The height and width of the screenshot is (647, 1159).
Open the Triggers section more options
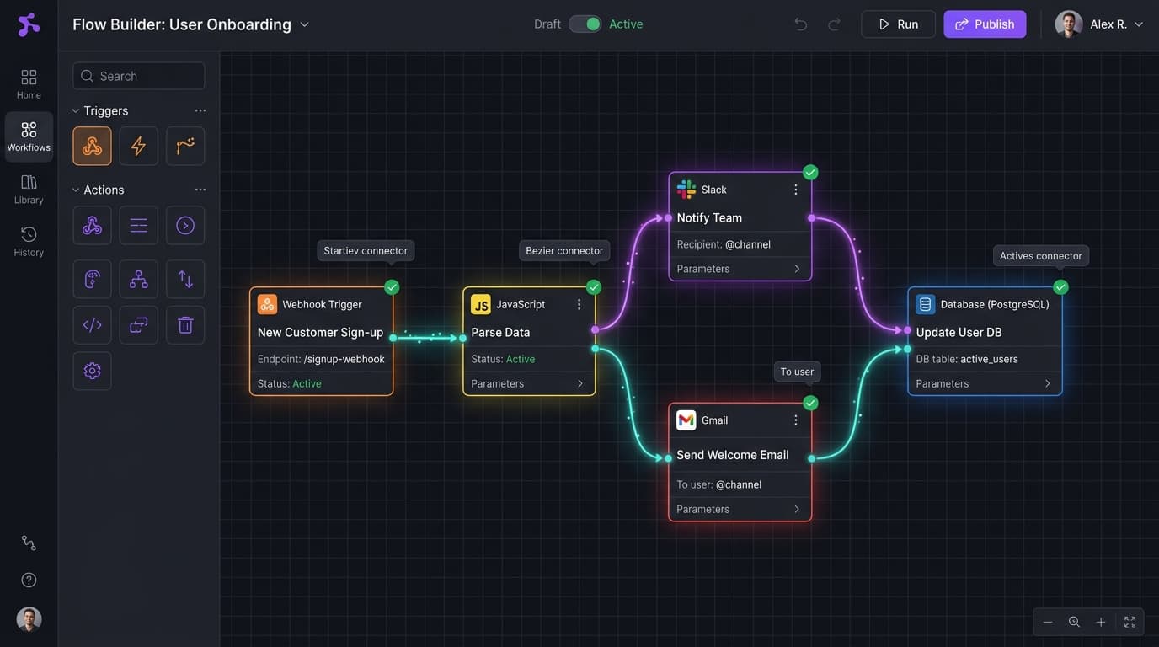pos(200,110)
